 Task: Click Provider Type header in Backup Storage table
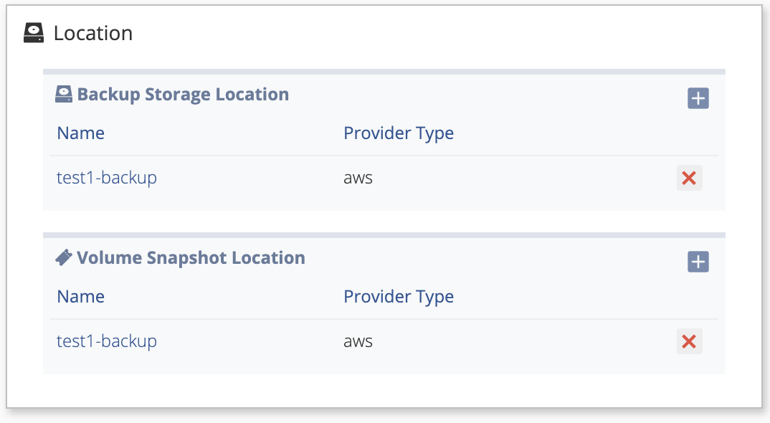(398, 133)
